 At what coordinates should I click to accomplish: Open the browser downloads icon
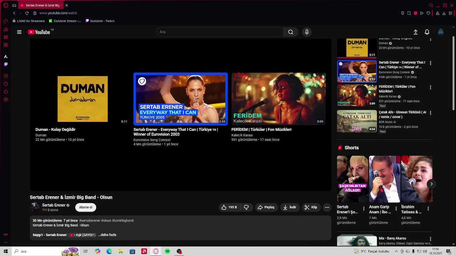click(x=444, y=13)
